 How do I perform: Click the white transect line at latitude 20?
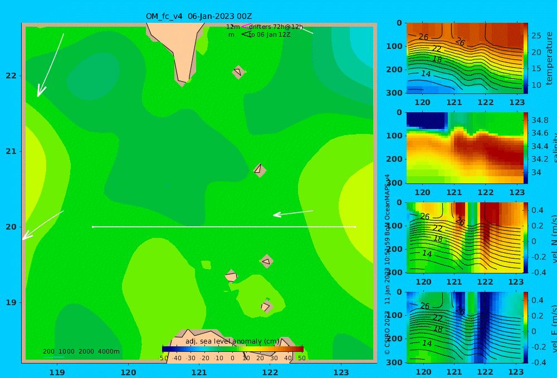pyautogui.click(x=224, y=227)
